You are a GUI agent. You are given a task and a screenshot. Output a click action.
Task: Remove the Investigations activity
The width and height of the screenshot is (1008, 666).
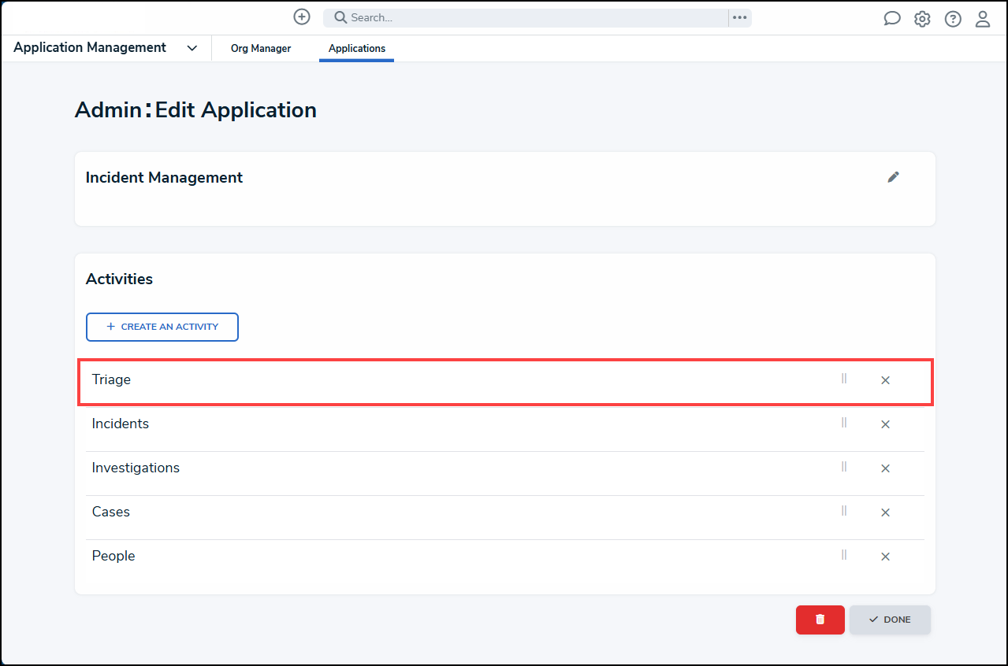(x=885, y=468)
